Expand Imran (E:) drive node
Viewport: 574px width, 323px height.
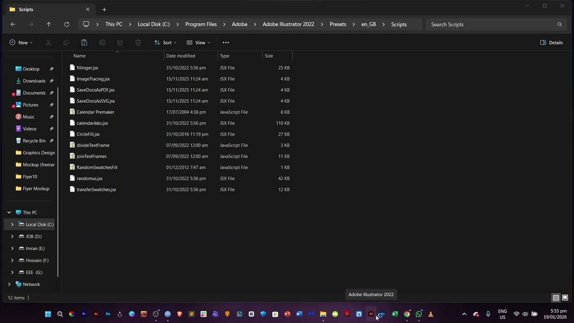[12, 249]
